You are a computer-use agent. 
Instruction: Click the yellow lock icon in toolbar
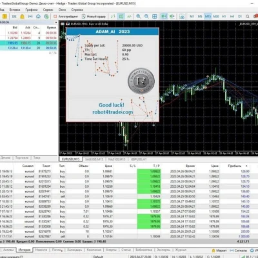22,16
